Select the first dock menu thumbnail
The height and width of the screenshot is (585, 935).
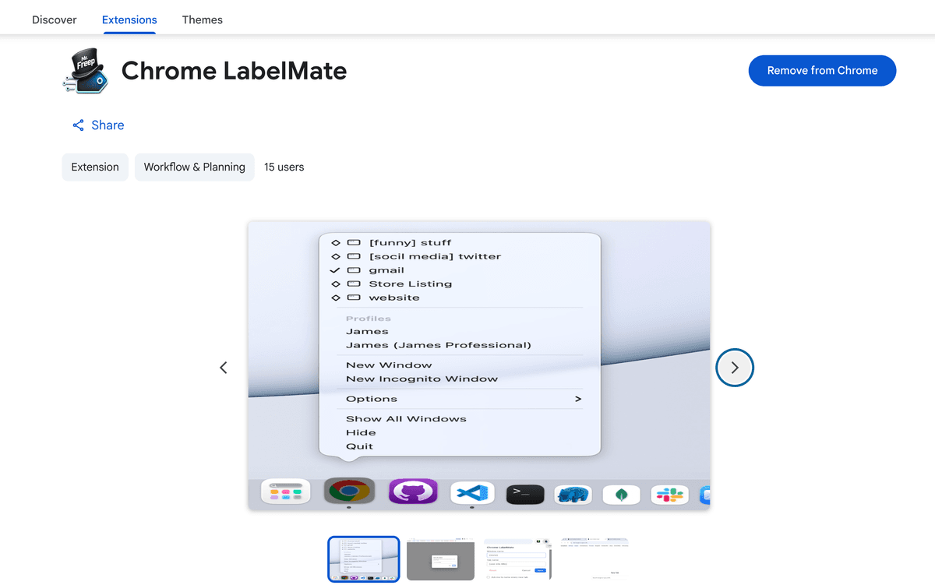[364, 559]
